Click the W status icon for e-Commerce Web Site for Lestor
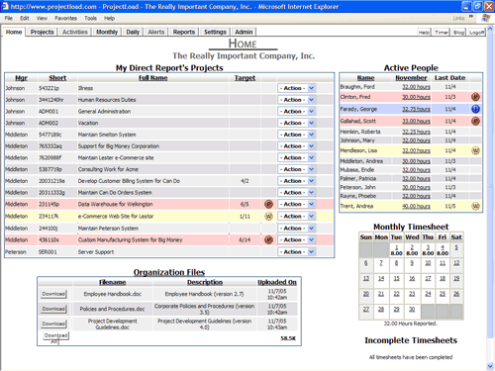 268,217
